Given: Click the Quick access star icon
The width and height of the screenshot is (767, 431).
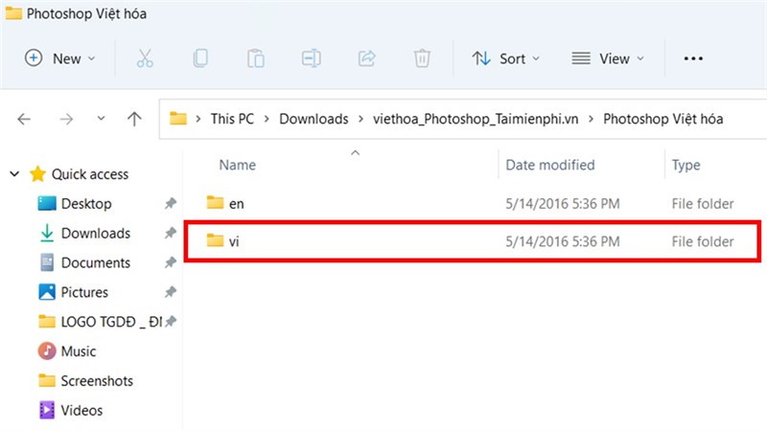Looking at the screenshot, I should point(37,173).
